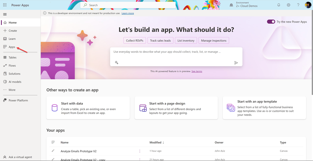Viewport: 313px width, 161px height.
Task: Expand More in the sidebar
Action: pos(20,90)
